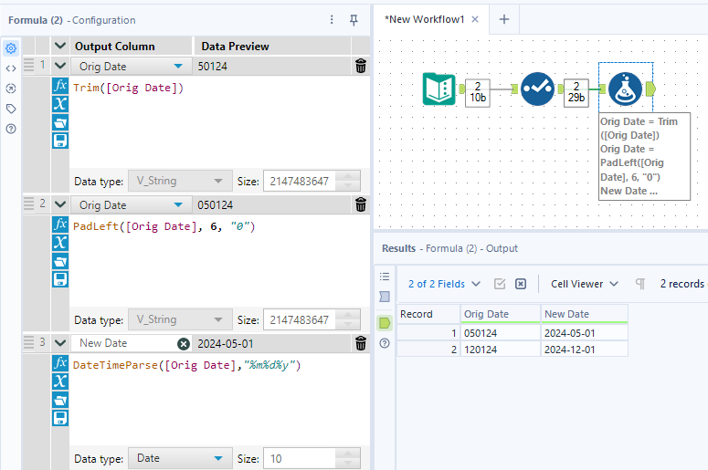
Task: Open Data type dropdown showing Date
Action: click(179, 458)
